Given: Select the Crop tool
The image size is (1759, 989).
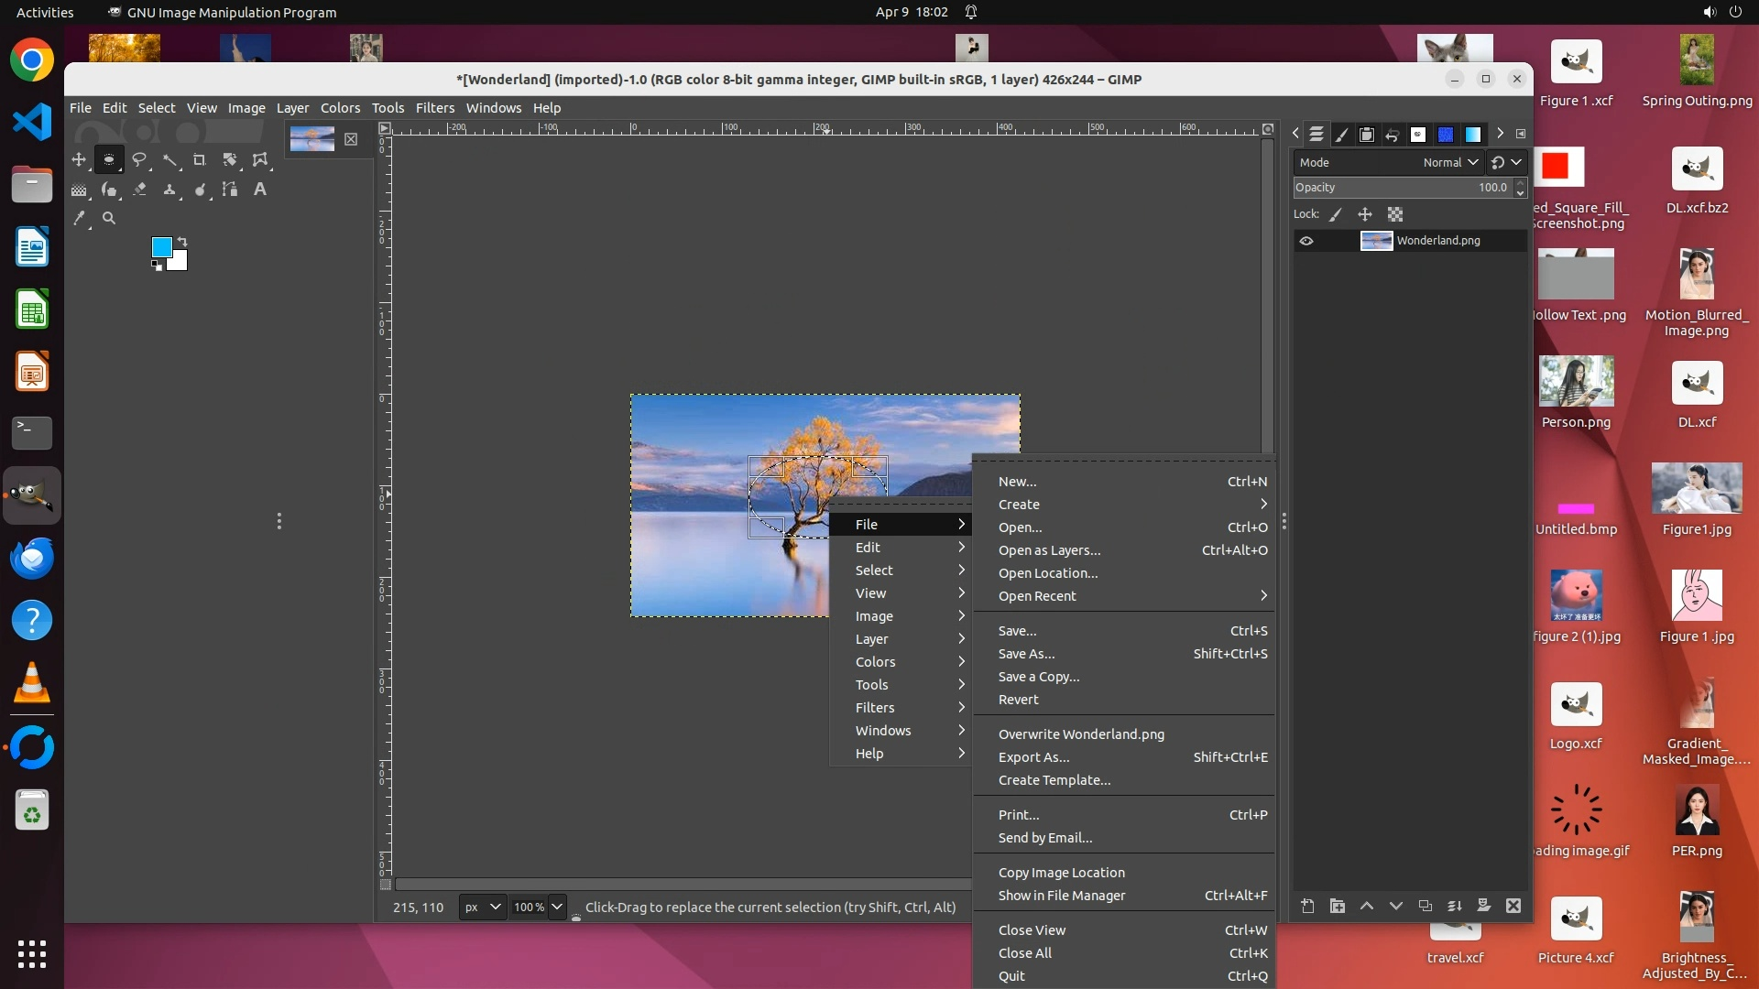Looking at the screenshot, I should pos(200,160).
